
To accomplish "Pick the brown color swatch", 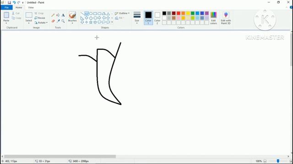I will click(x=174, y=18).
